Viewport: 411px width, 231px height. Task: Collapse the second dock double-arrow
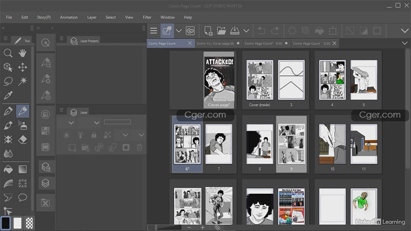pos(38,28)
